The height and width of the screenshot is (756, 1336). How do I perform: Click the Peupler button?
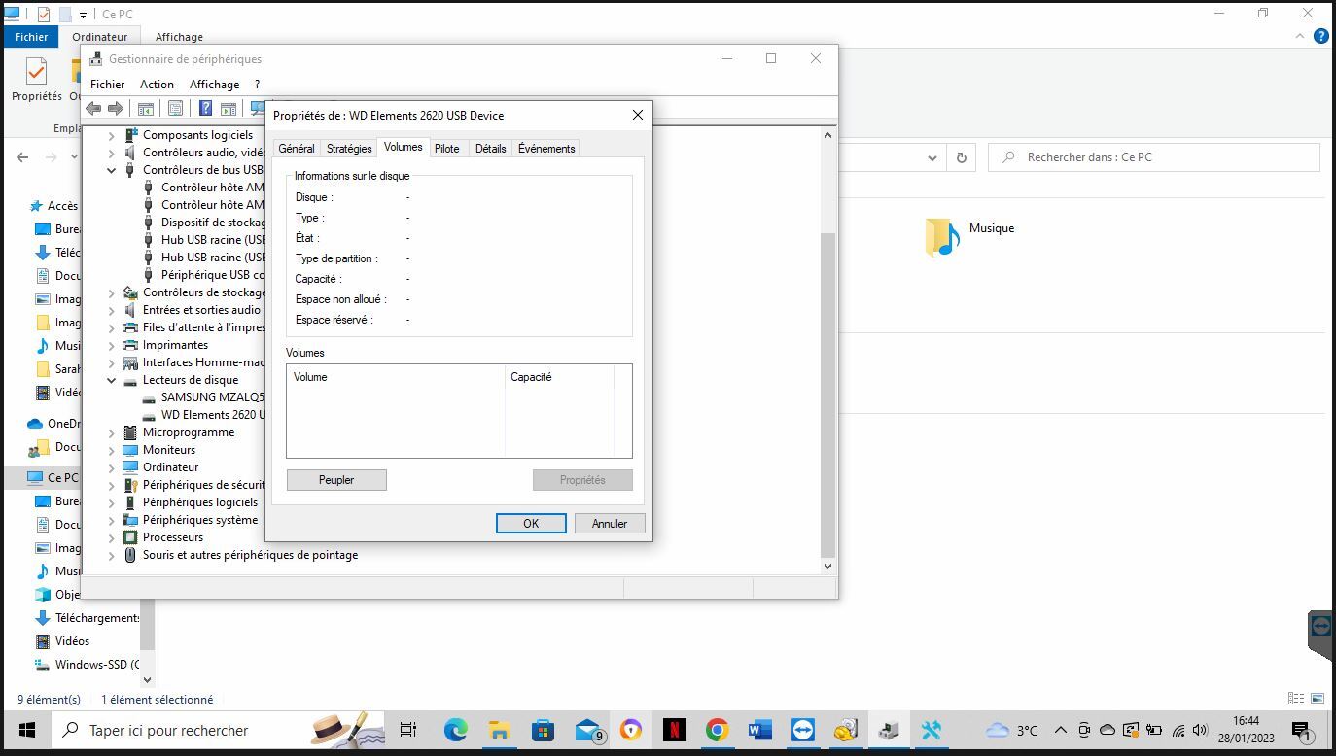point(336,480)
